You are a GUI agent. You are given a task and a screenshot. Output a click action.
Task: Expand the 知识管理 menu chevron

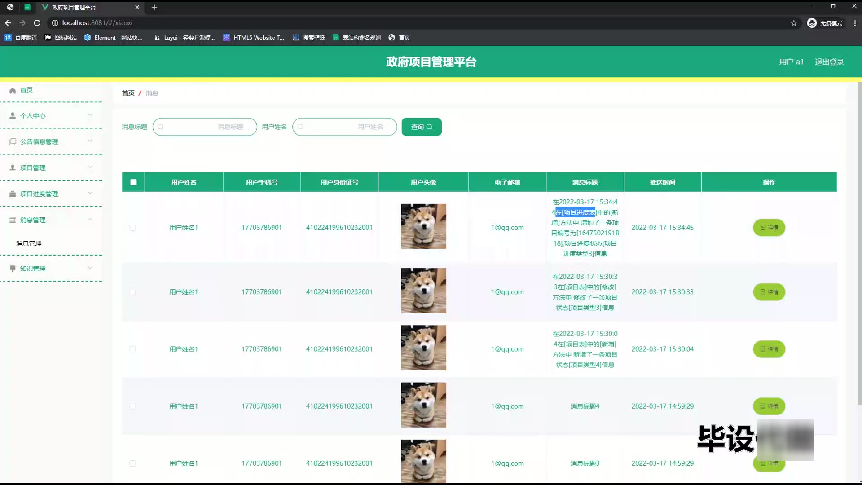(x=90, y=268)
